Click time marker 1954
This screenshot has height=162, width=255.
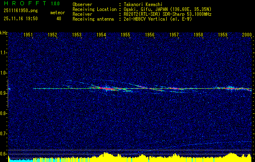(101, 34)
